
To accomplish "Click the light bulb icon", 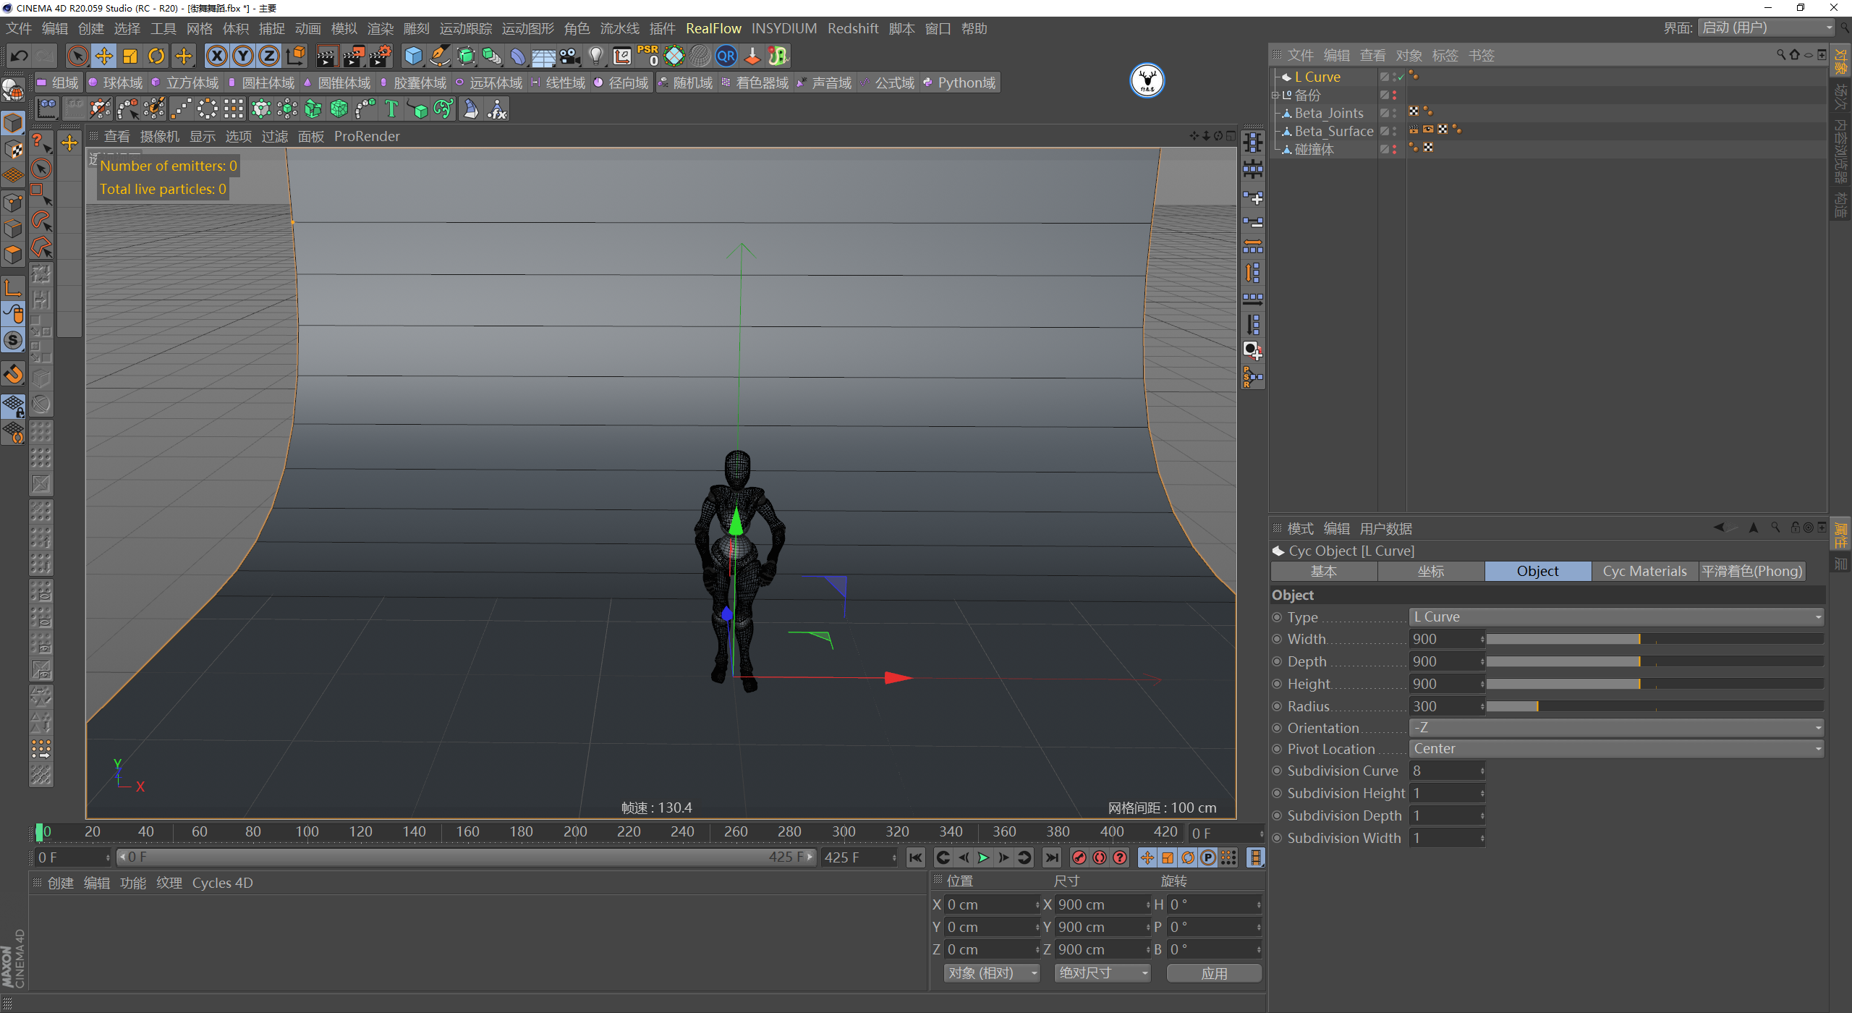I will (595, 56).
